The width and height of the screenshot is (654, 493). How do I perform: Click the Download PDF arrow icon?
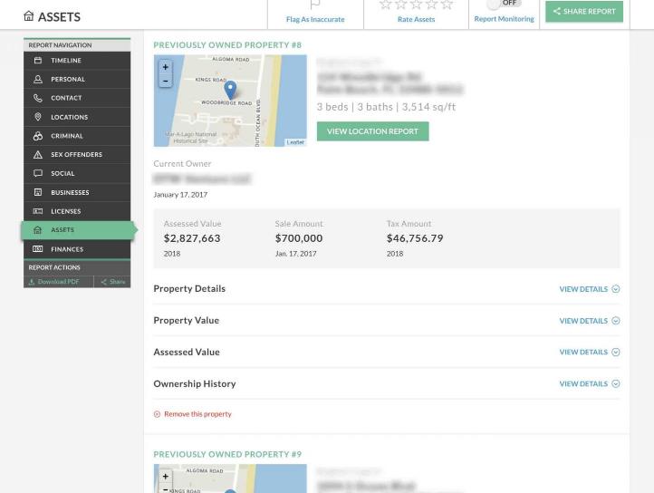(x=32, y=282)
